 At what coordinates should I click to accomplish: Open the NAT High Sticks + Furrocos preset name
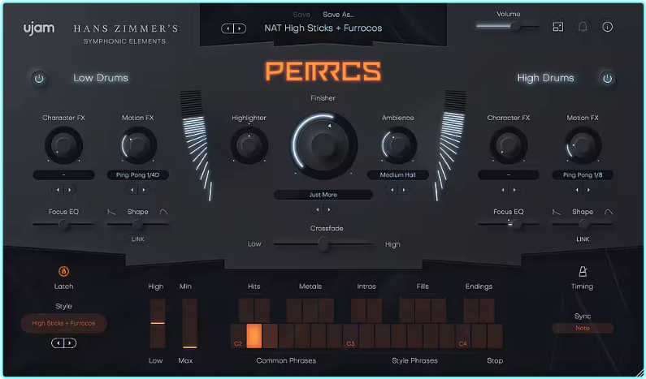323,28
